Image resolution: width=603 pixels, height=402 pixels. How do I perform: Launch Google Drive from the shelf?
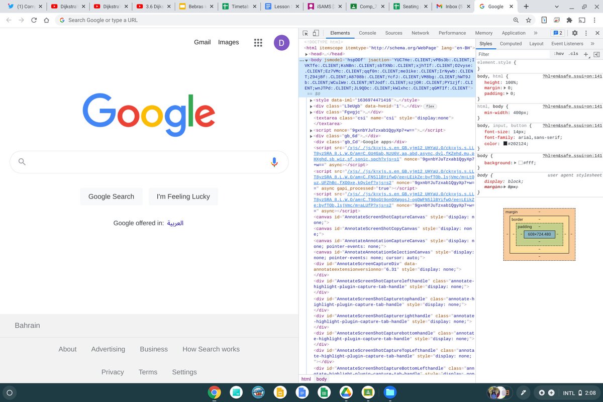pyautogui.click(x=345, y=392)
